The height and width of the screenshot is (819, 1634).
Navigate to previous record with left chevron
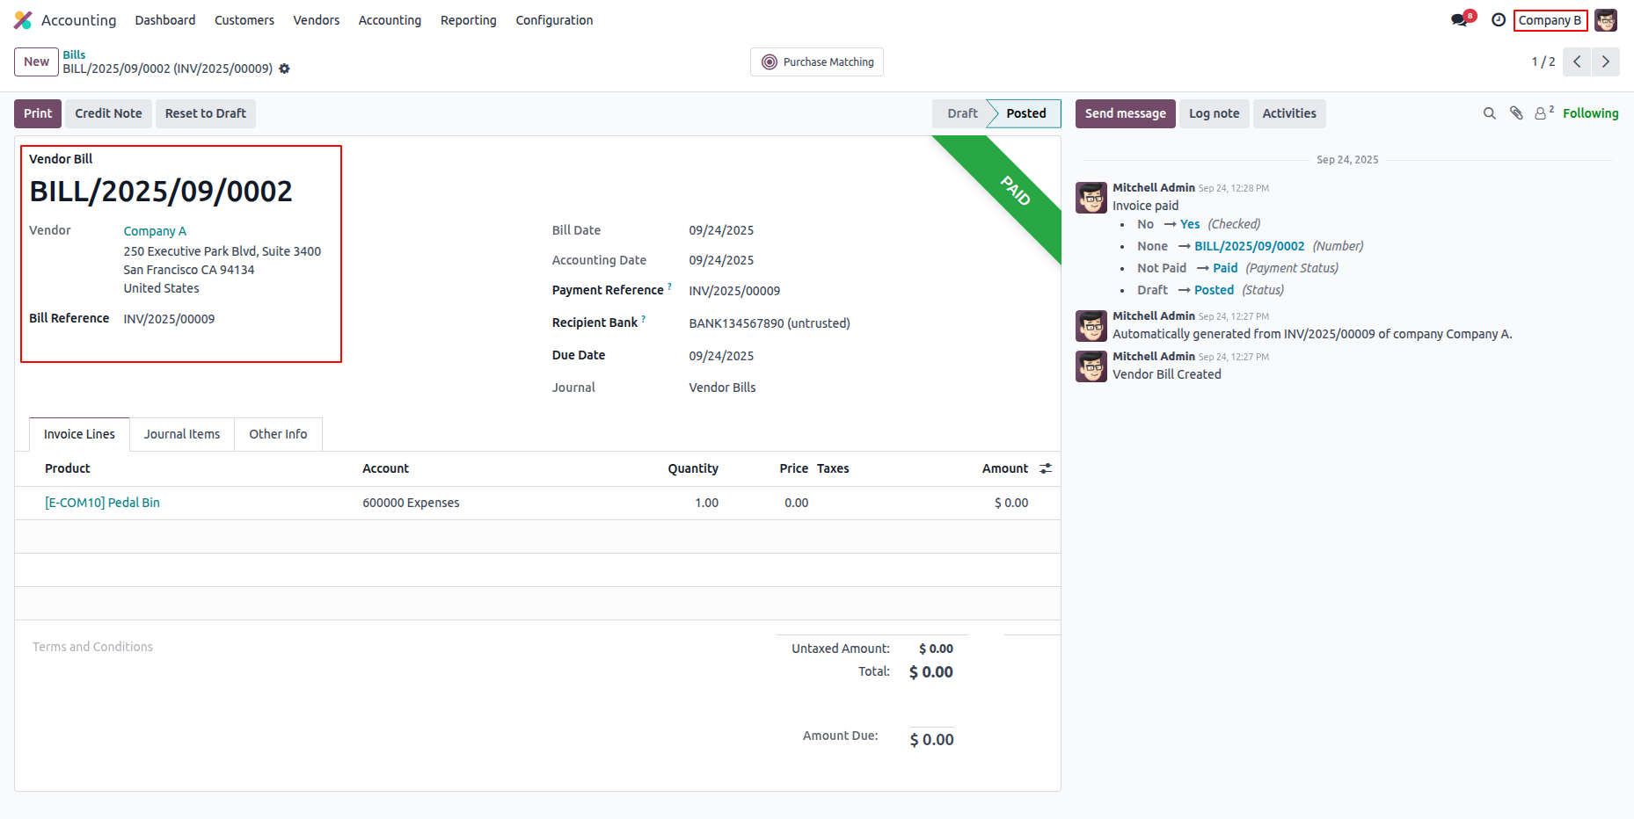pyautogui.click(x=1577, y=62)
